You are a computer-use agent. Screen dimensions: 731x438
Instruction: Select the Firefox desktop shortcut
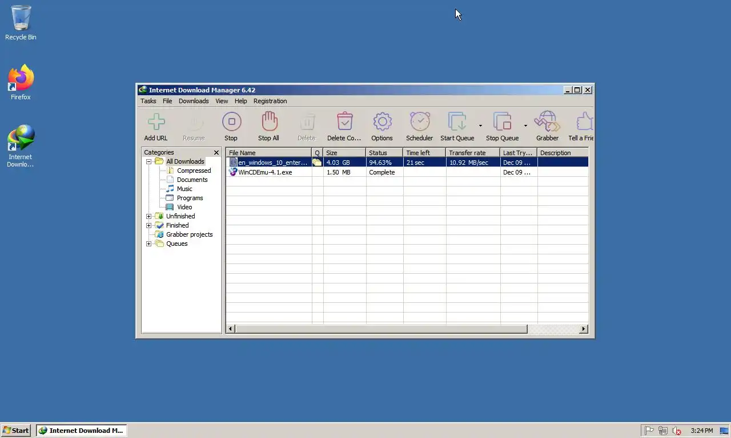[21, 83]
